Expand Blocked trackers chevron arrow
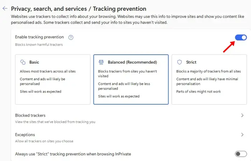This screenshot has width=251, height=161. pos(242,115)
